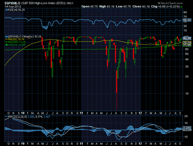The height and width of the screenshot is (146, 193).
Task: Click the 3.200 MACD value tag on the right axis
Action: pyautogui.click(x=187, y=127)
